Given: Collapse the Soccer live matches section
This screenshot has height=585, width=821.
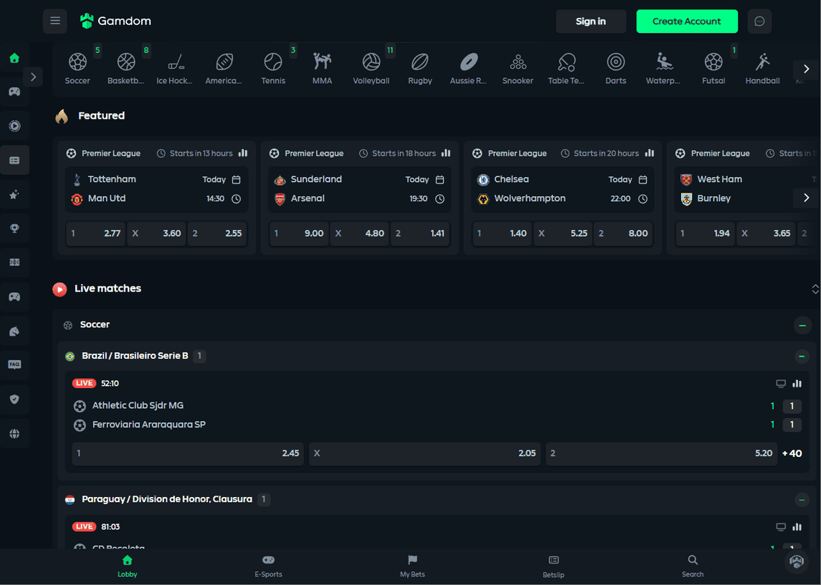Looking at the screenshot, I should click(x=802, y=326).
